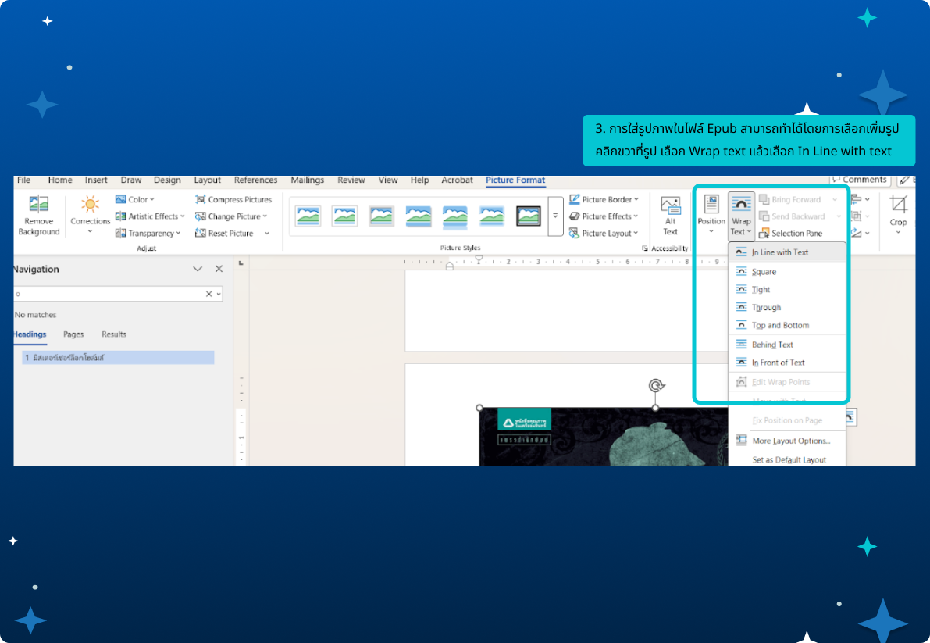This screenshot has width=930, height=643.
Task: Choose Square wrap option
Action: pyautogui.click(x=764, y=272)
